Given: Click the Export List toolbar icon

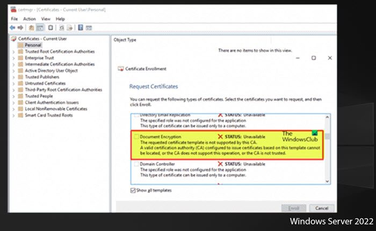Looking at the screenshot, I should [69, 28].
